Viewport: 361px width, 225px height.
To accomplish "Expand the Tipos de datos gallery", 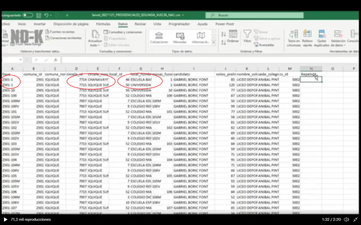I will (214, 42).
